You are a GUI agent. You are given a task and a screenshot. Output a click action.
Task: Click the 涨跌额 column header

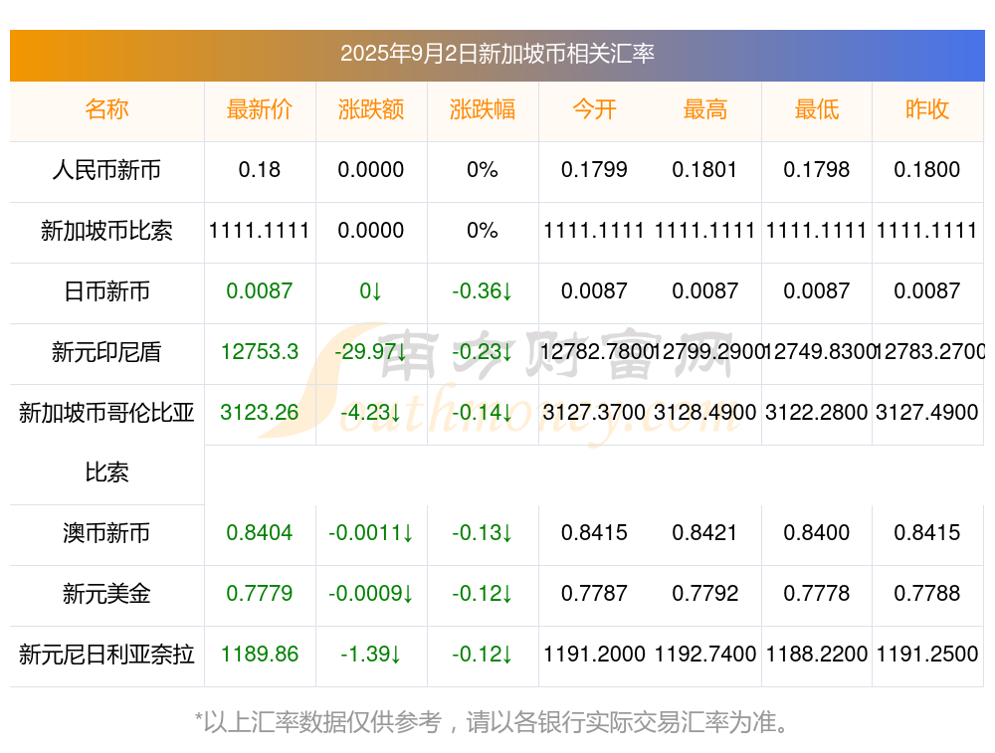(x=370, y=109)
